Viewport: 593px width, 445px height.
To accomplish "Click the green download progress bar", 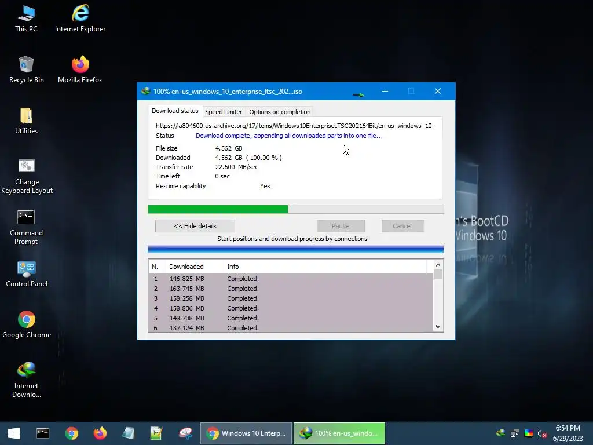I will pyautogui.click(x=296, y=209).
